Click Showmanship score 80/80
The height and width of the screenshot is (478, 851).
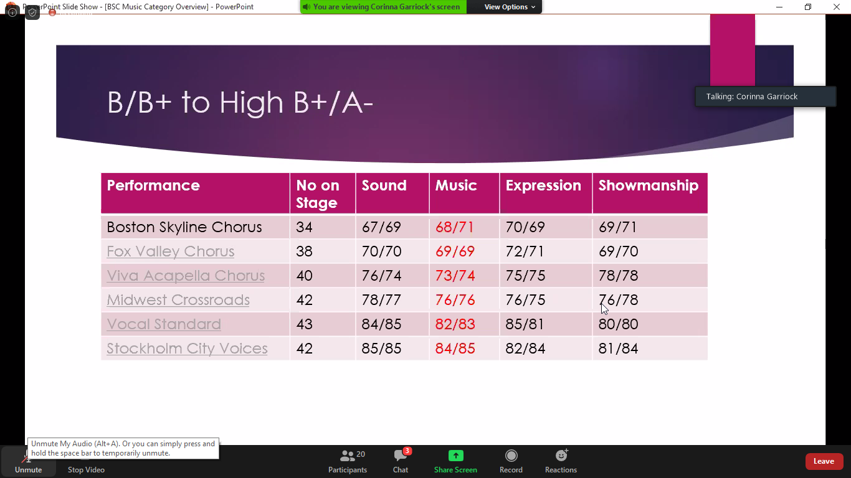(x=618, y=324)
